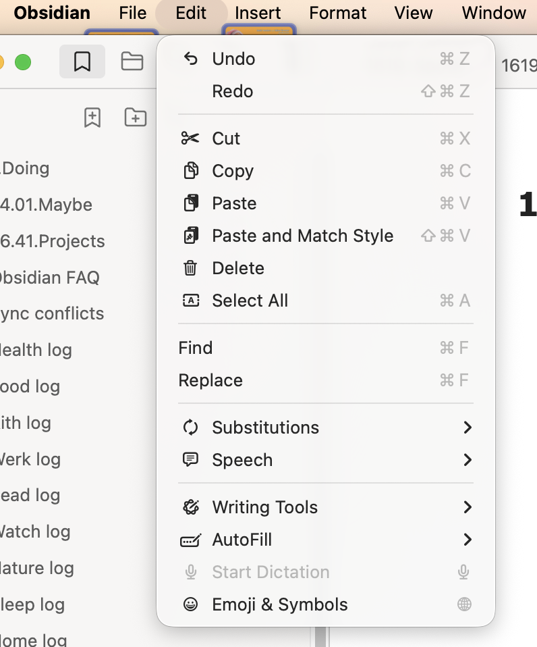Click the green window zoom button
This screenshot has width=537, height=647.
(23, 63)
